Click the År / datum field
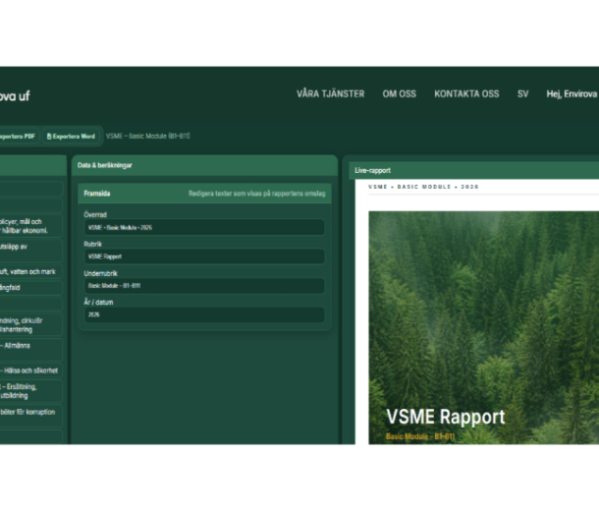The image size is (599, 511). [x=204, y=315]
